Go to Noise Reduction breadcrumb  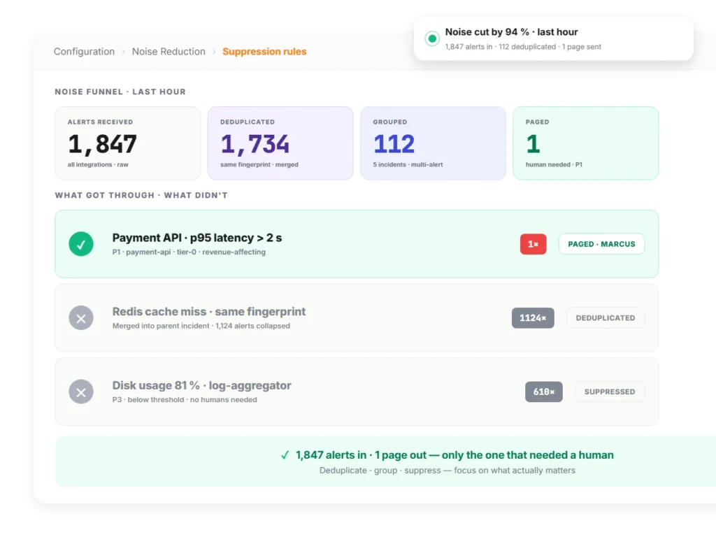coord(169,52)
